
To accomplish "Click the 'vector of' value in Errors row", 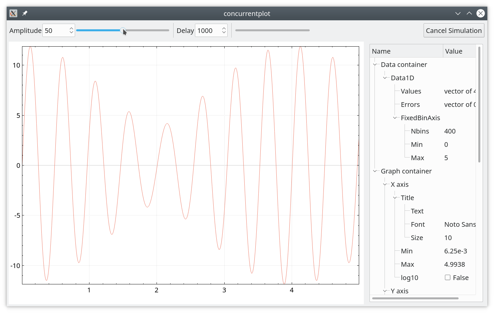I will coord(460,105).
